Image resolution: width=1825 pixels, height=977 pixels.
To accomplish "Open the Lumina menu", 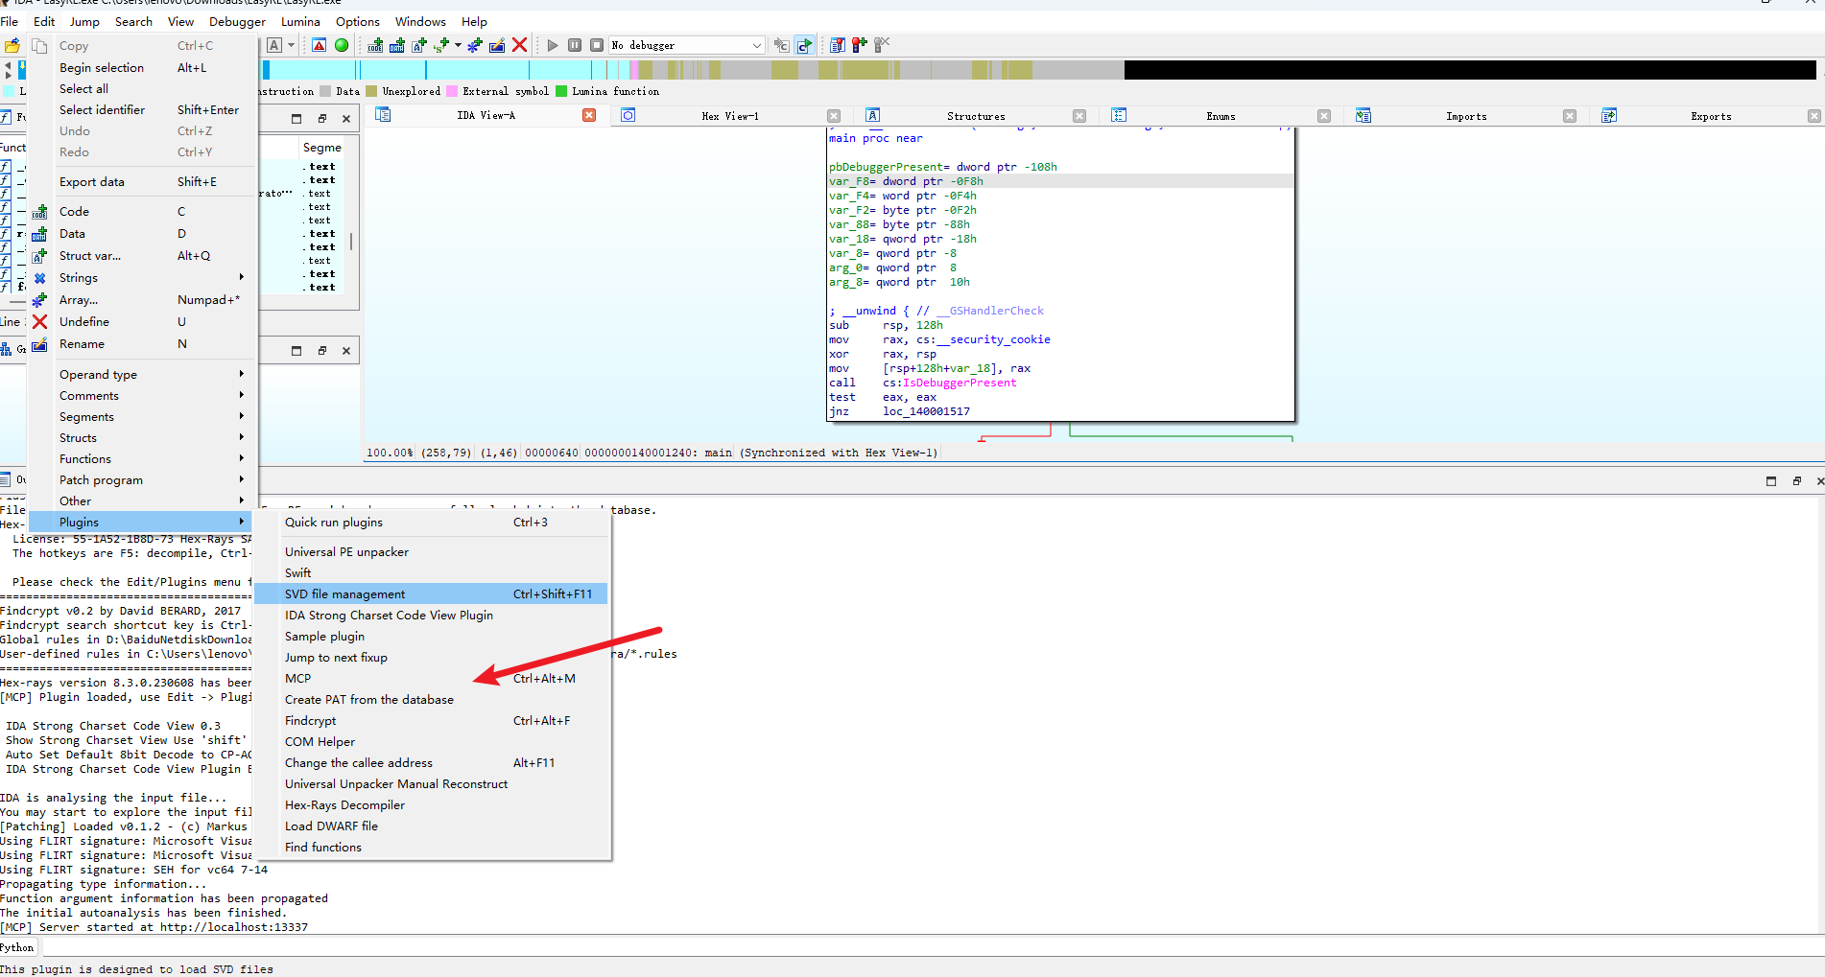I will [x=300, y=21].
